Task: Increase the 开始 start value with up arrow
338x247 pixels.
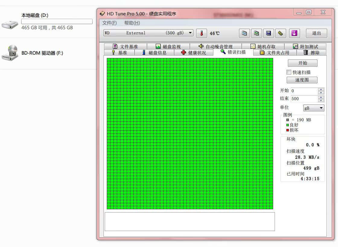Action: (321, 89)
